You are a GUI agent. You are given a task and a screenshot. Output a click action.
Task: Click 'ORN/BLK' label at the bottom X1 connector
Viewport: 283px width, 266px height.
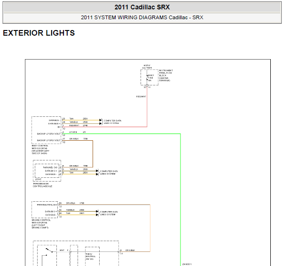point(130,251)
